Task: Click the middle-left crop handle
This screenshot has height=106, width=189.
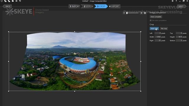Action: (x=9, y=62)
